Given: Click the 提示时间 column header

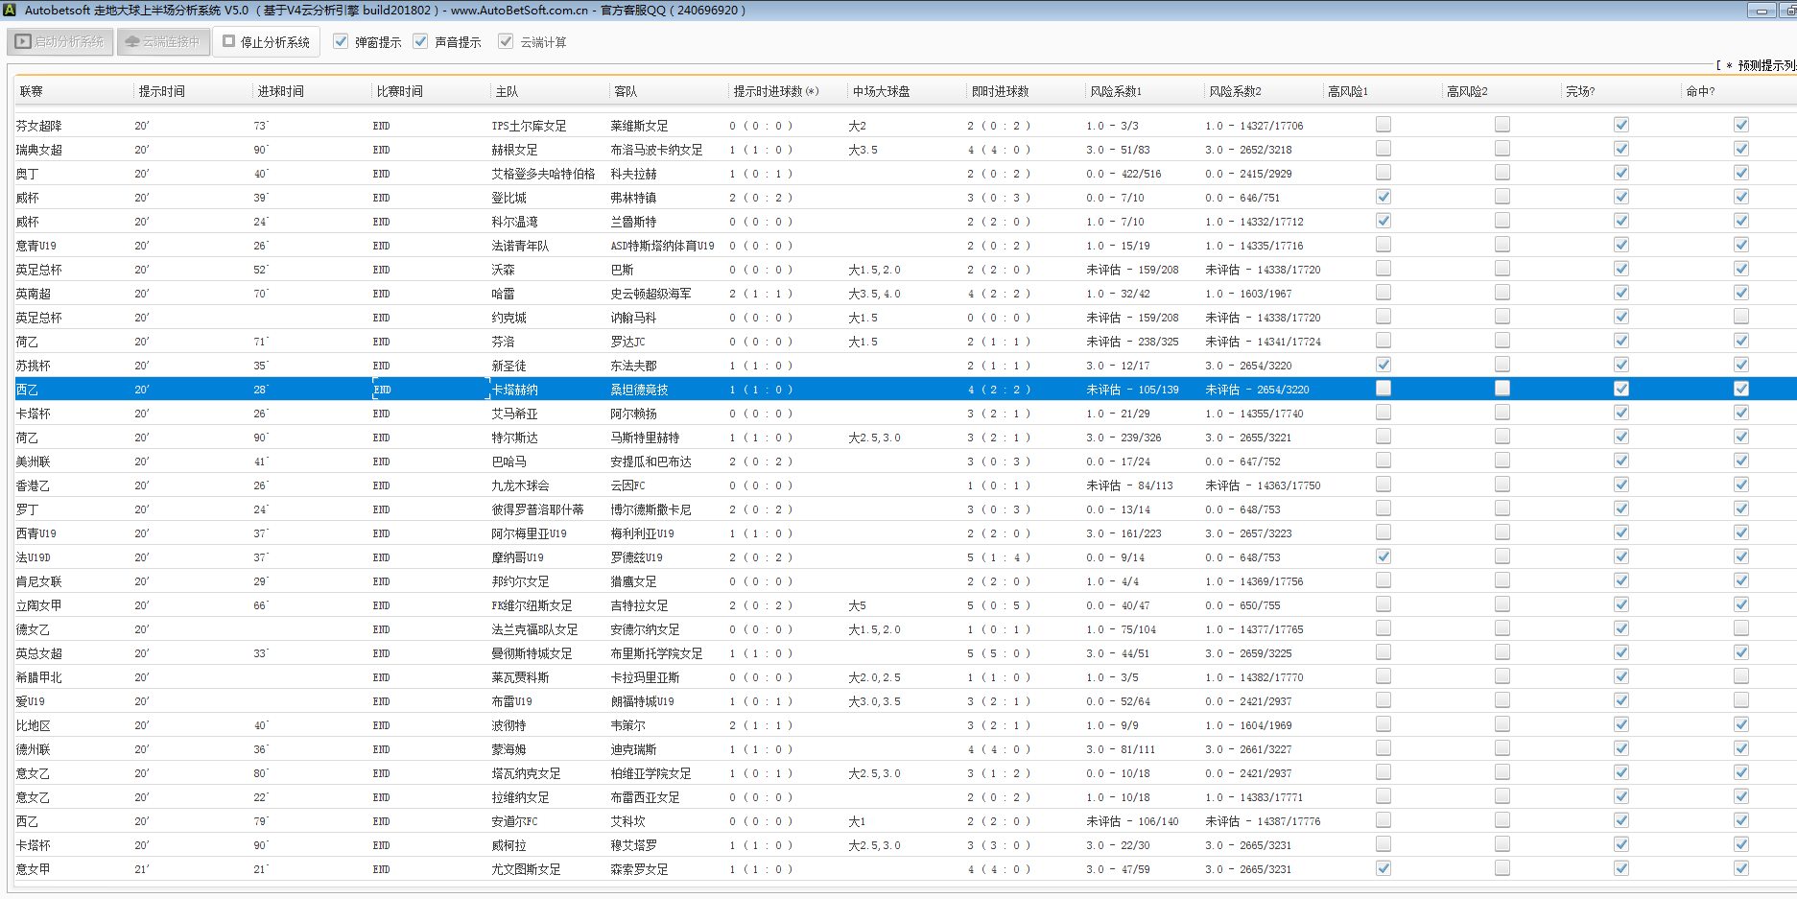Looking at the screenshot, I should click(x=161, y=91).
